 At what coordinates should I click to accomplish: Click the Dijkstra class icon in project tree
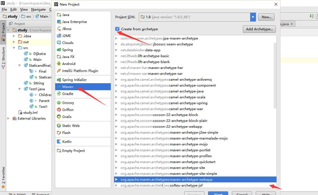26,54
